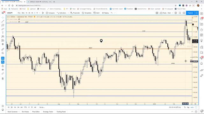204x114 pixels.
Task: Click the play icon beside Publish
Action: tap(196, 13)
